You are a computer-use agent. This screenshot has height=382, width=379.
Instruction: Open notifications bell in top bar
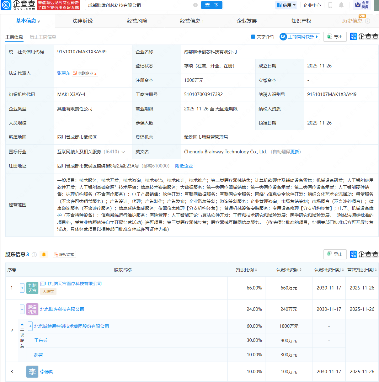coord(341,5)
